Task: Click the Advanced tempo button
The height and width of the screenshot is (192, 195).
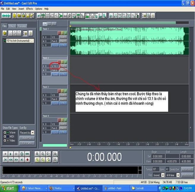Action: coord(187,169)
